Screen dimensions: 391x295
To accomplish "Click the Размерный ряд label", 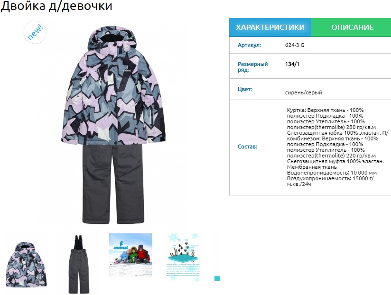I will pos(252,67).
